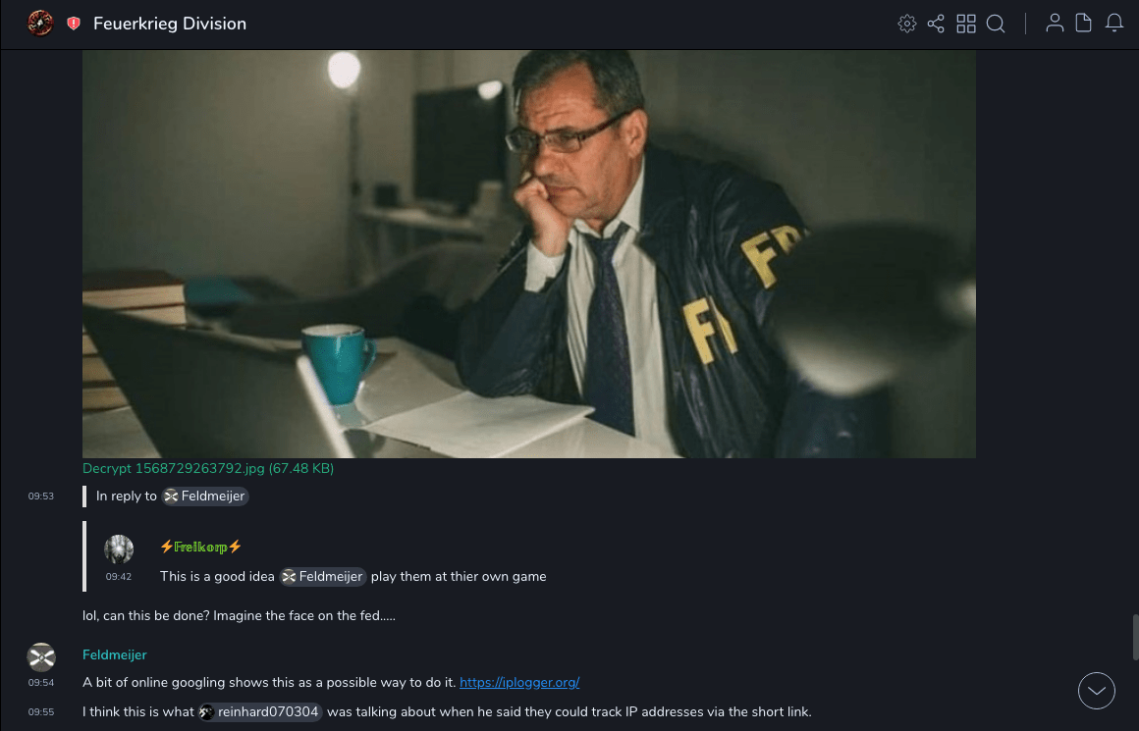Image resolution: width=1139 pixels, height=731 pixels.
Task: Open the iplogger.org link
Action: click(x=519, y=682)
